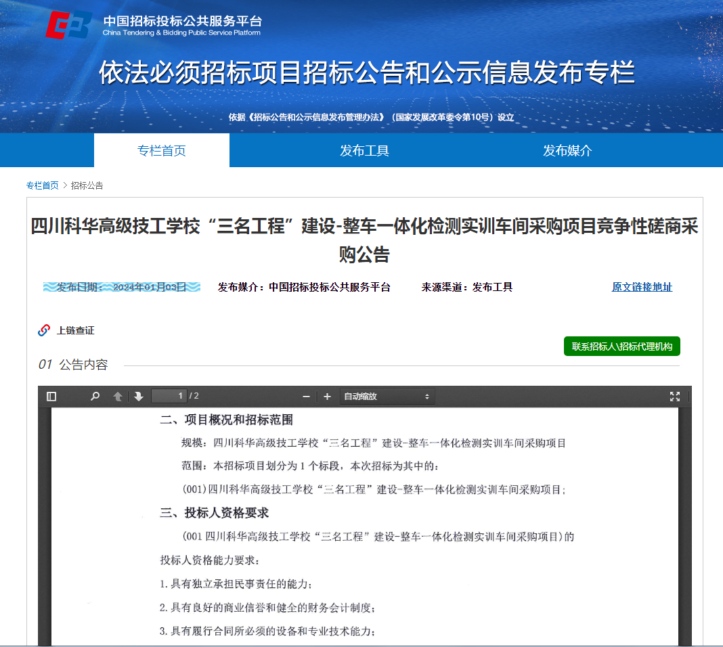Open the 发布媒介 tab
This screenshot has width=723, height=647.
point(567,150)
